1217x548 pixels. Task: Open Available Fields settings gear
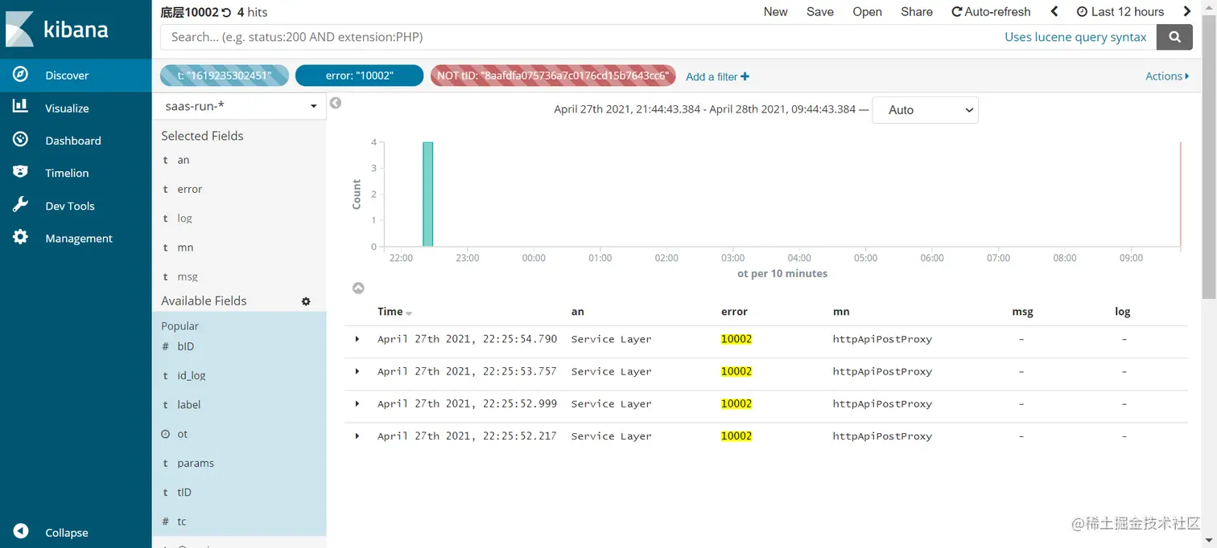306,301
